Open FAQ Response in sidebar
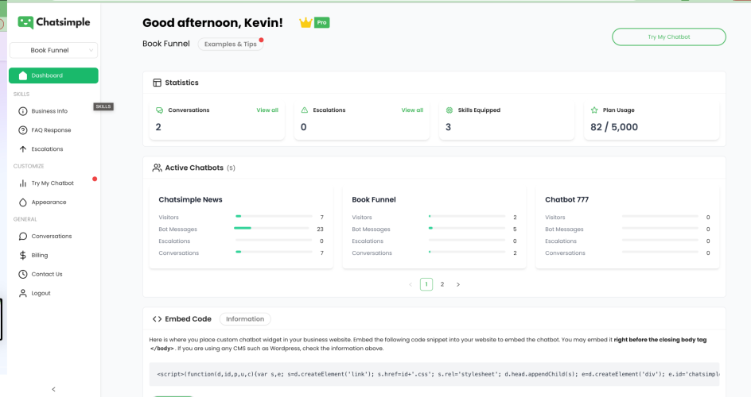Image resolution: width=751 pixels, height=397 pixels. (51, 130)
